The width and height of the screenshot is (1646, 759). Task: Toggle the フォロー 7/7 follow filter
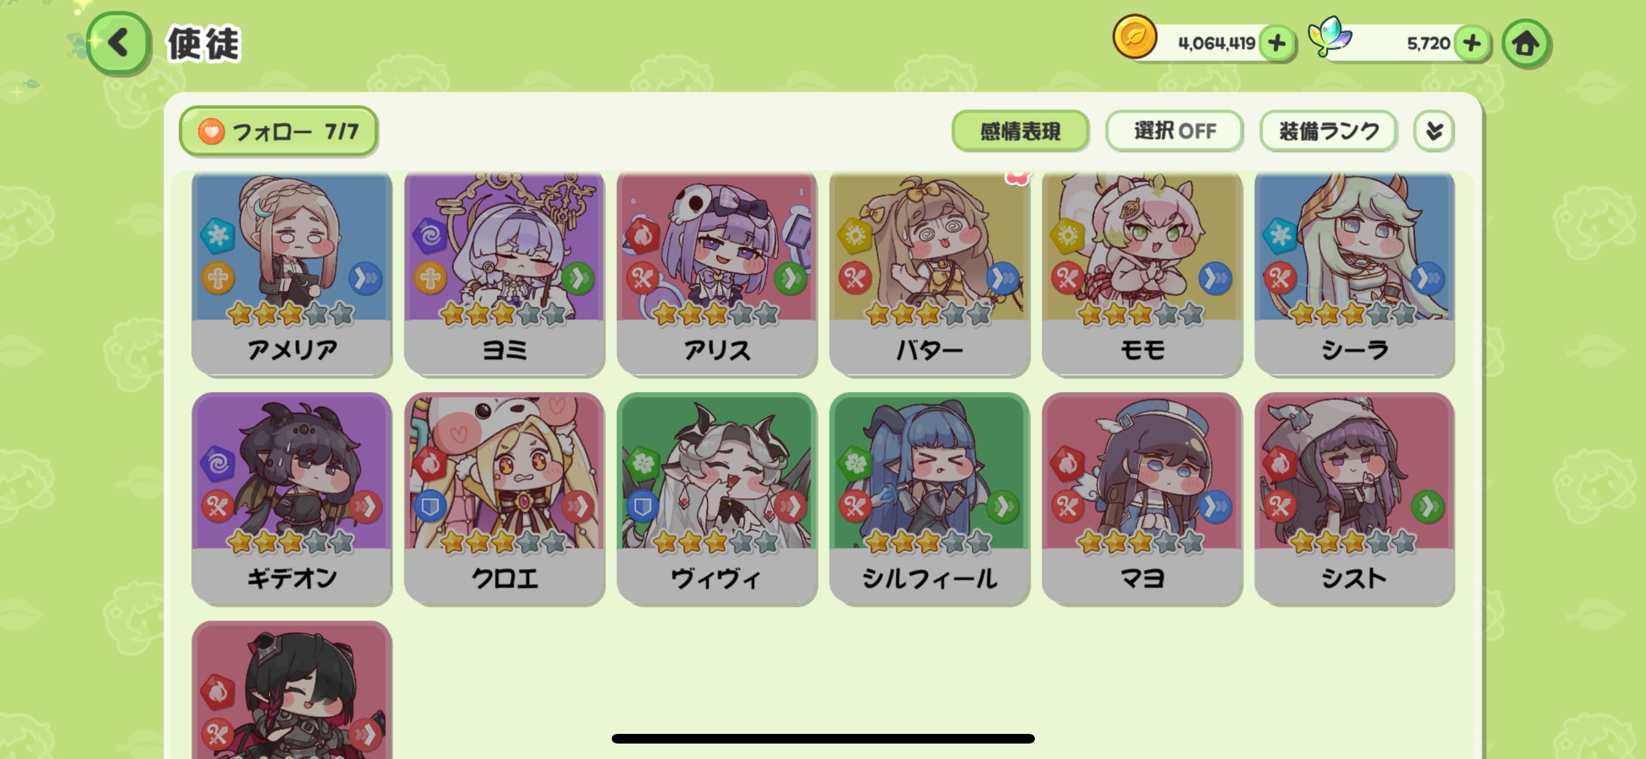(x=278, y=131)
